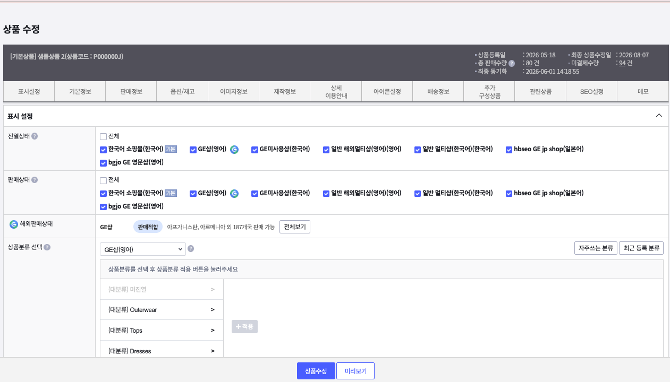Click the help icon beside 상품분류 선택 label

coord(47,247)
